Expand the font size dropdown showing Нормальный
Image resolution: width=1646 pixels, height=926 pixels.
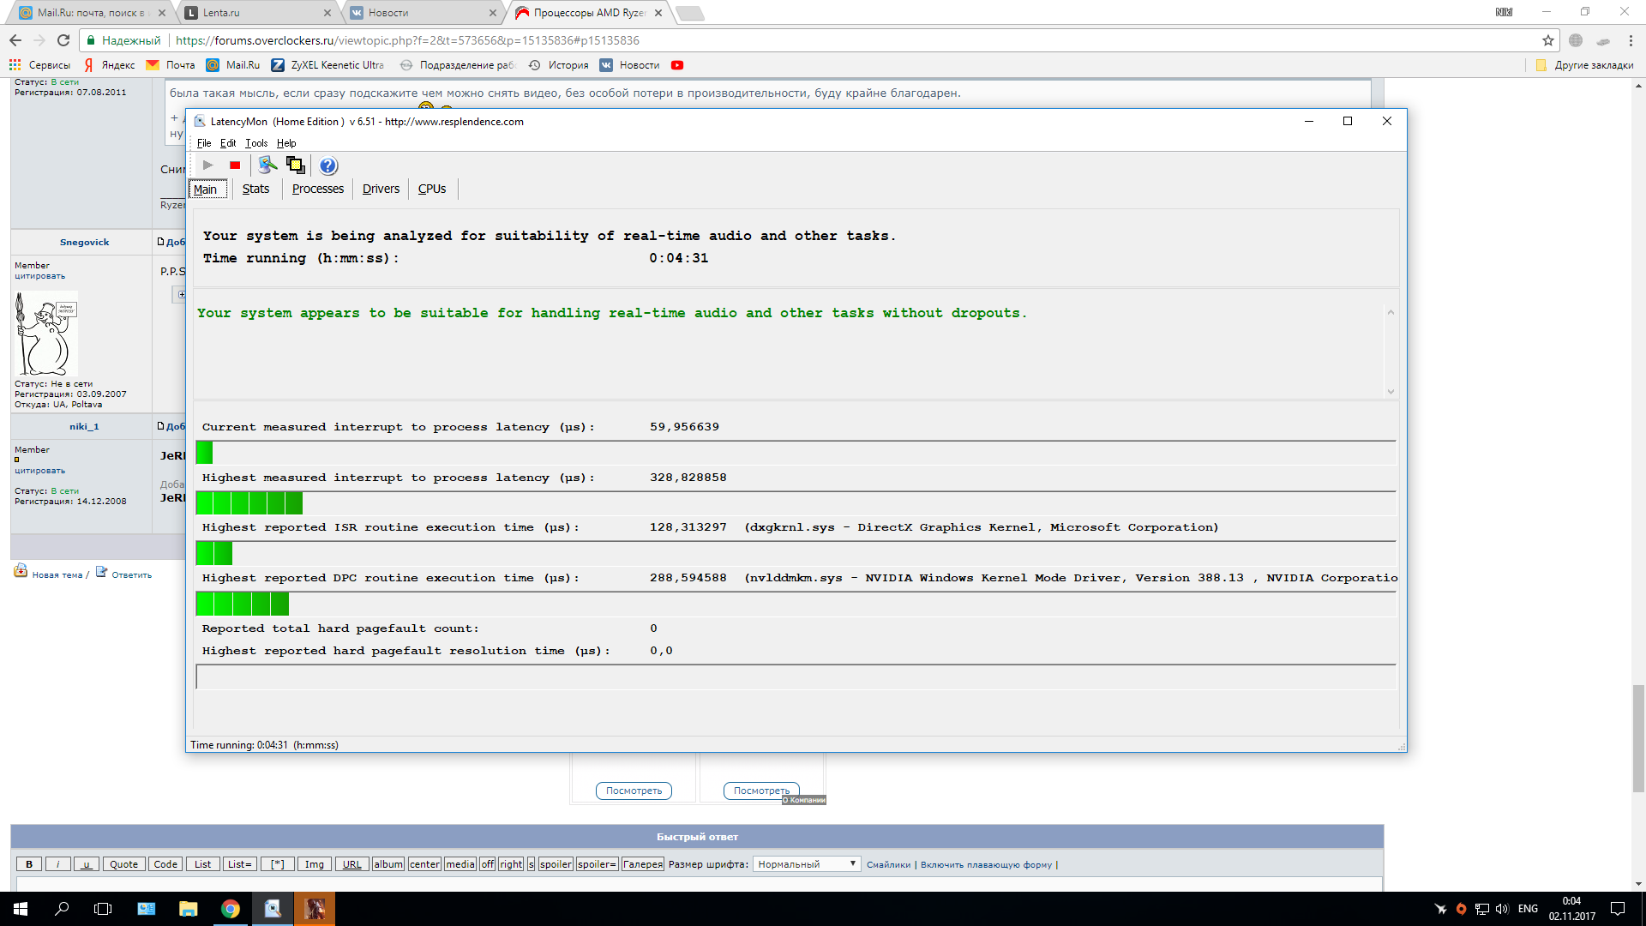coord(806,864)
